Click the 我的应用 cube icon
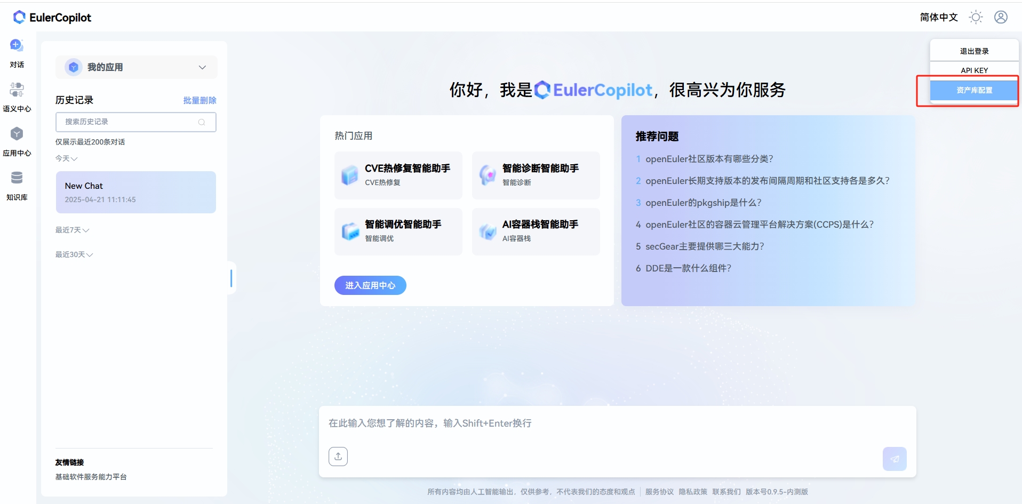This screenshot has height=504, width=1022. click(74, 67)
